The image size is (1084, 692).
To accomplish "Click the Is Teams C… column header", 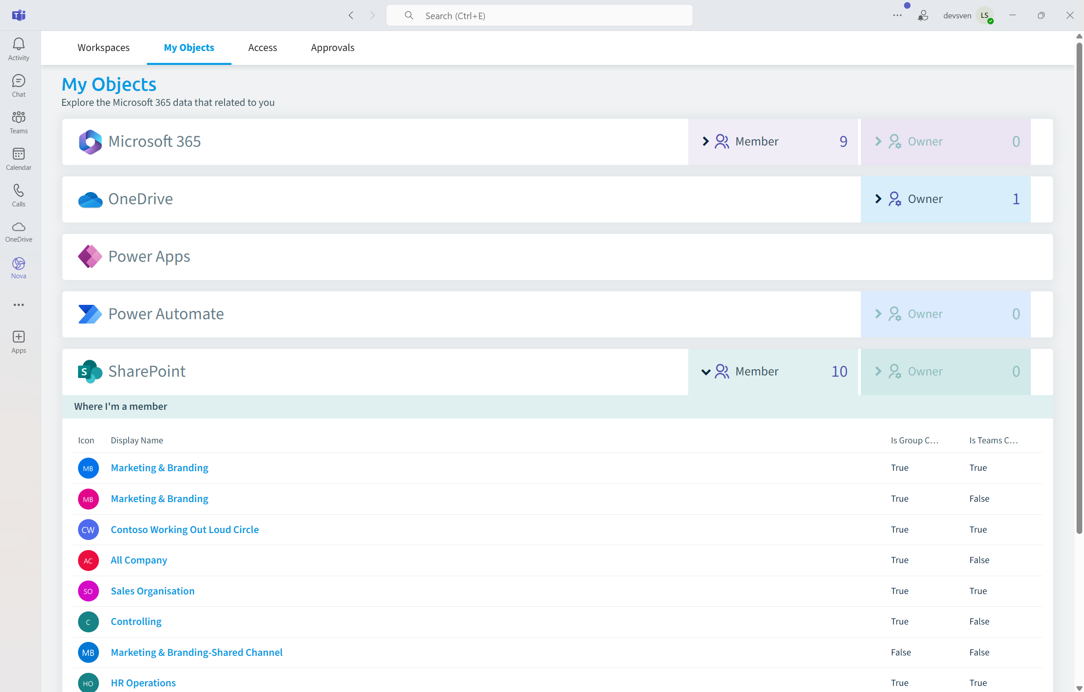I will (993, 440).
